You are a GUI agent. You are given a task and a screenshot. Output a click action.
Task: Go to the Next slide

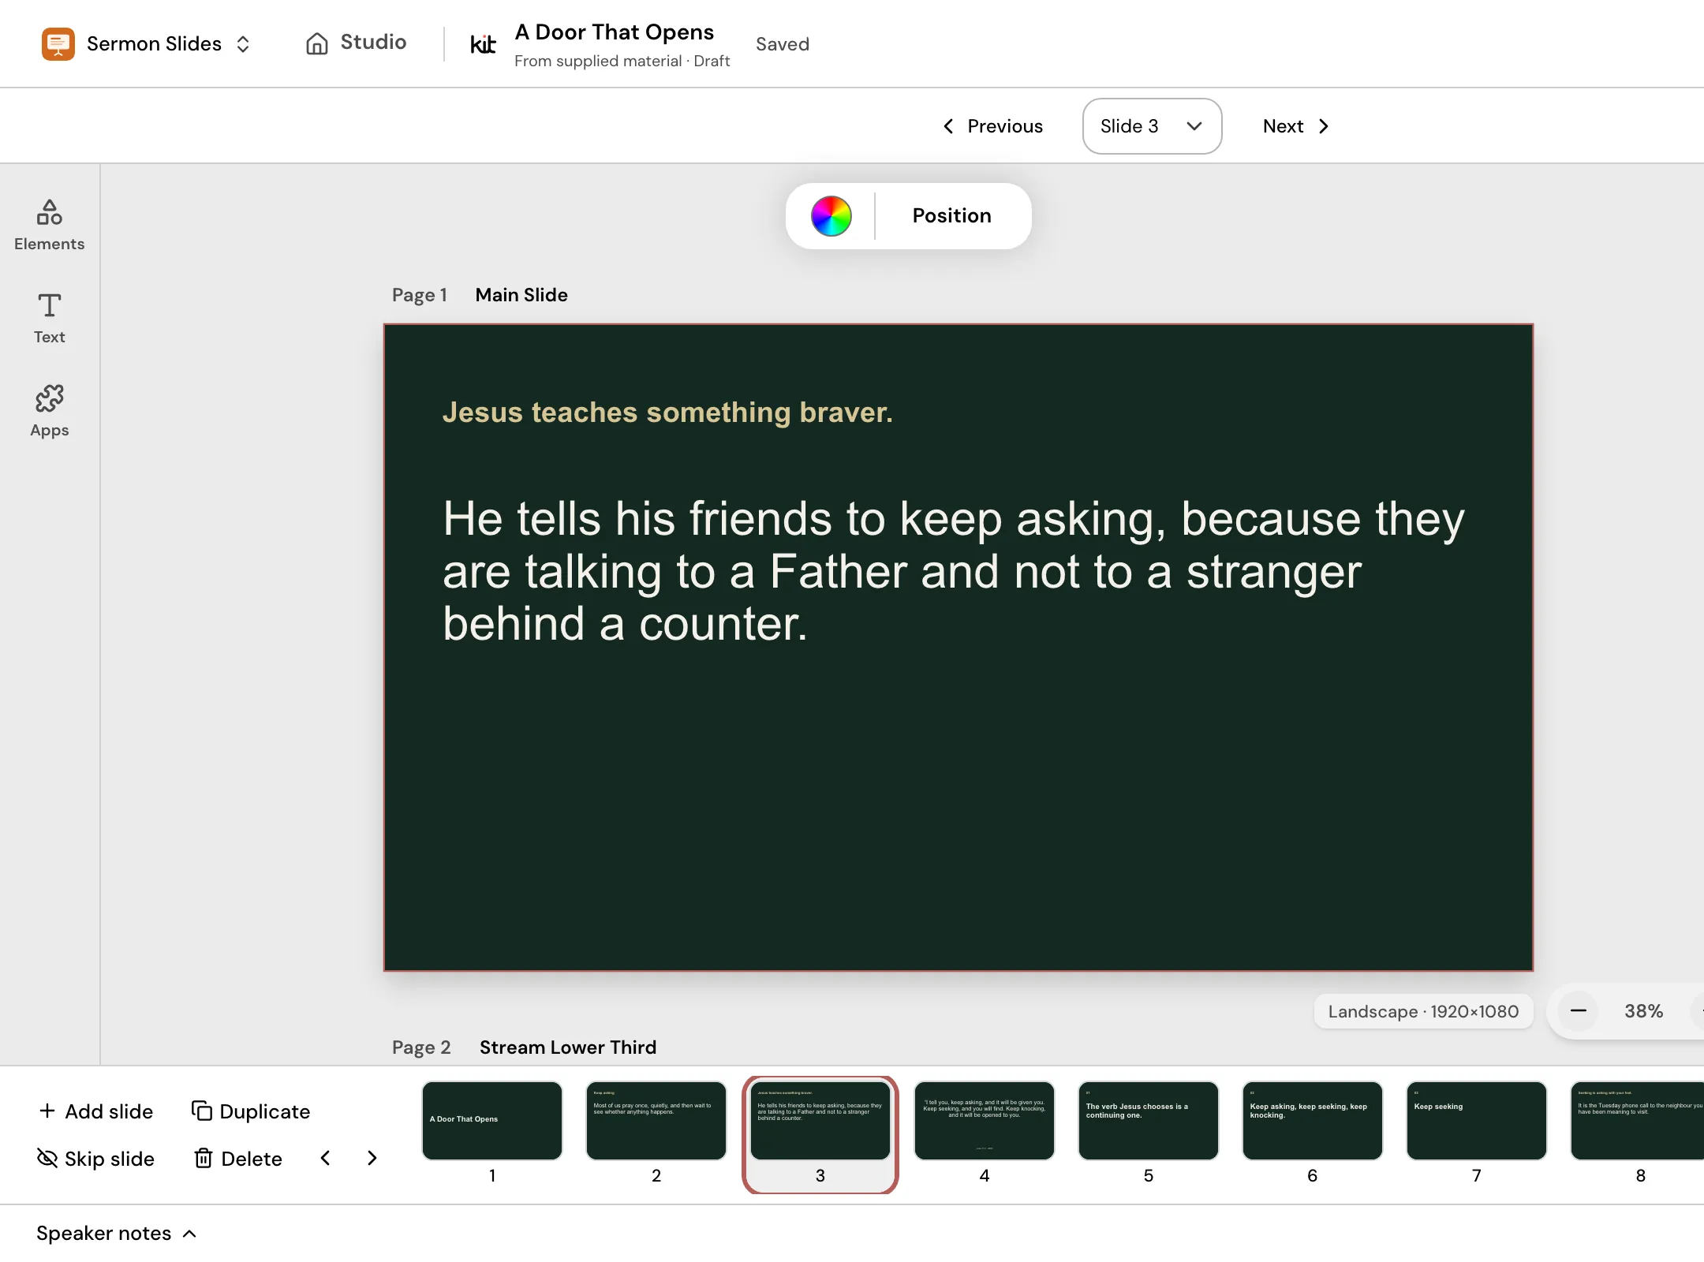(1296, 126)
